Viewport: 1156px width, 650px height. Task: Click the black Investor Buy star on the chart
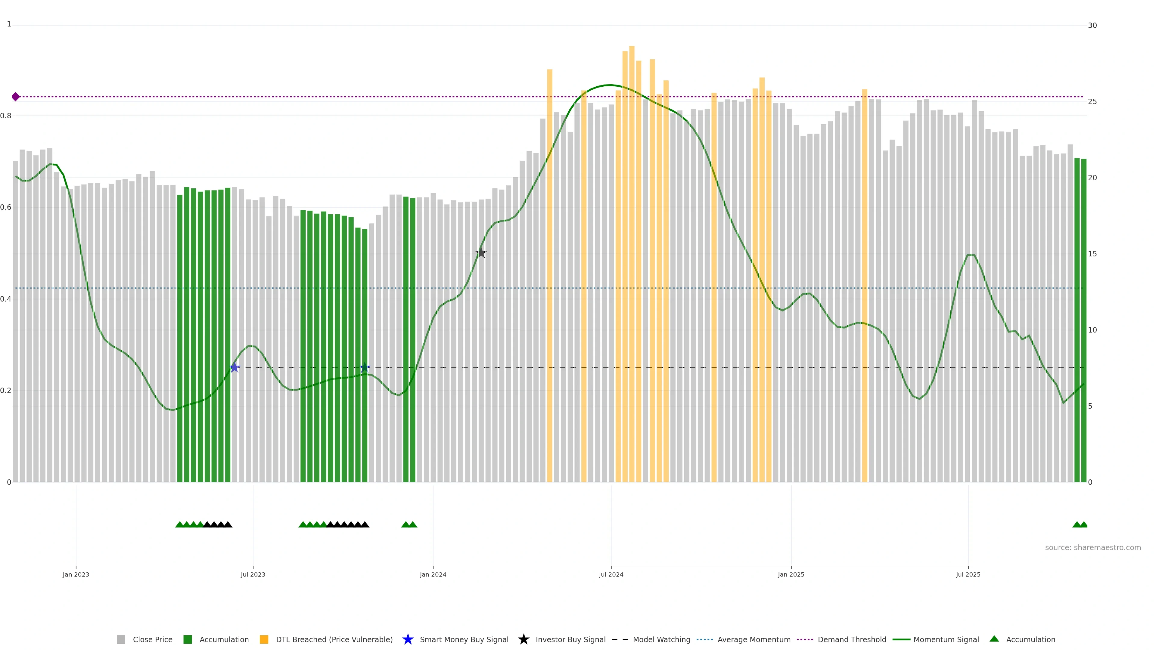(481, 253)
